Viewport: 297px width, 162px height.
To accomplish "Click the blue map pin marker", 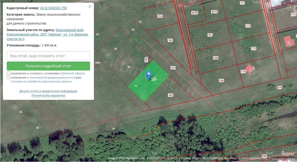I will point(149,75).
